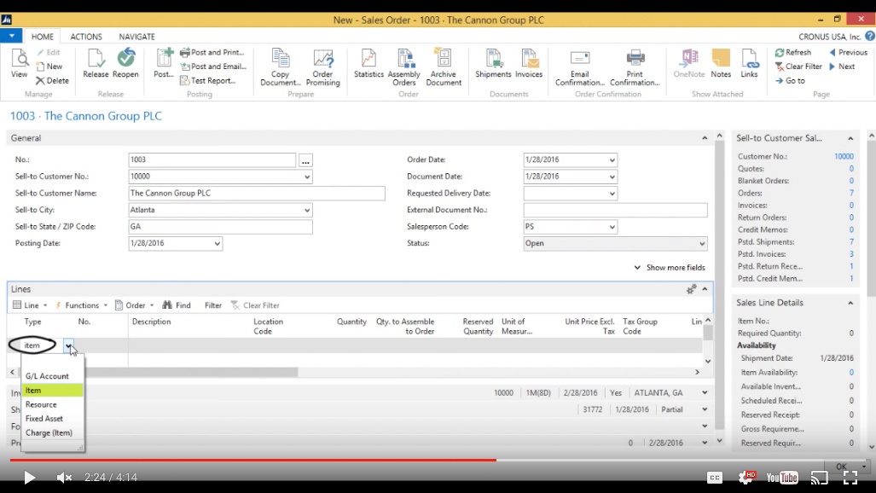
Task: Click Sell-to Customer Name field
Action: pyautogui.click(x=257, y=194)
